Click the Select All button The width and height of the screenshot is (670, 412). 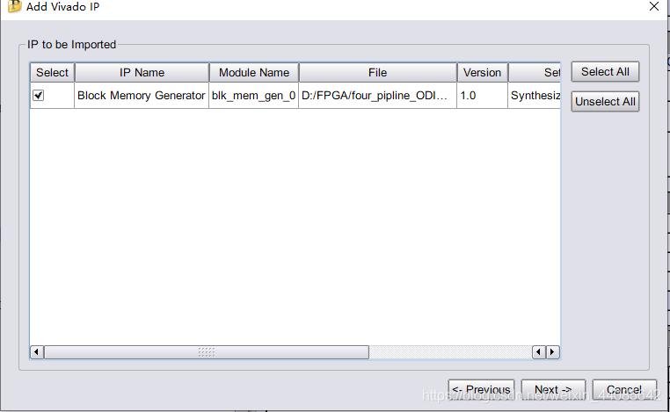(605, 72)
